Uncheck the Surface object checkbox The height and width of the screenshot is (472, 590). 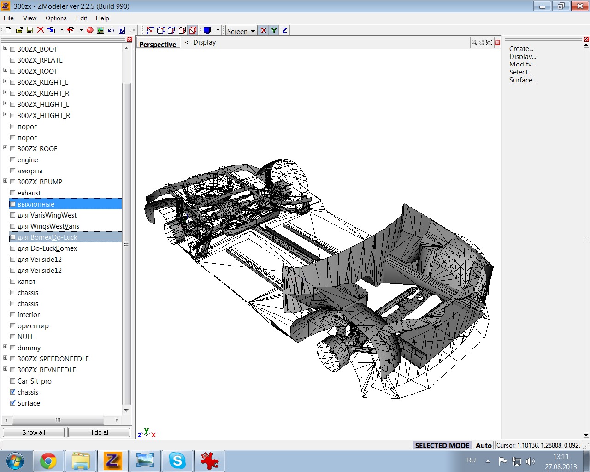tap(13, 402)
